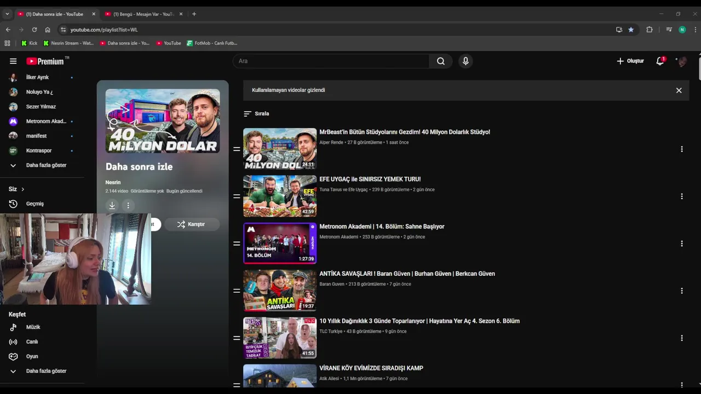701x394 pixels.
Task: Click the magnifier search button
Action: pyautogui.click(x=441, y=61)
